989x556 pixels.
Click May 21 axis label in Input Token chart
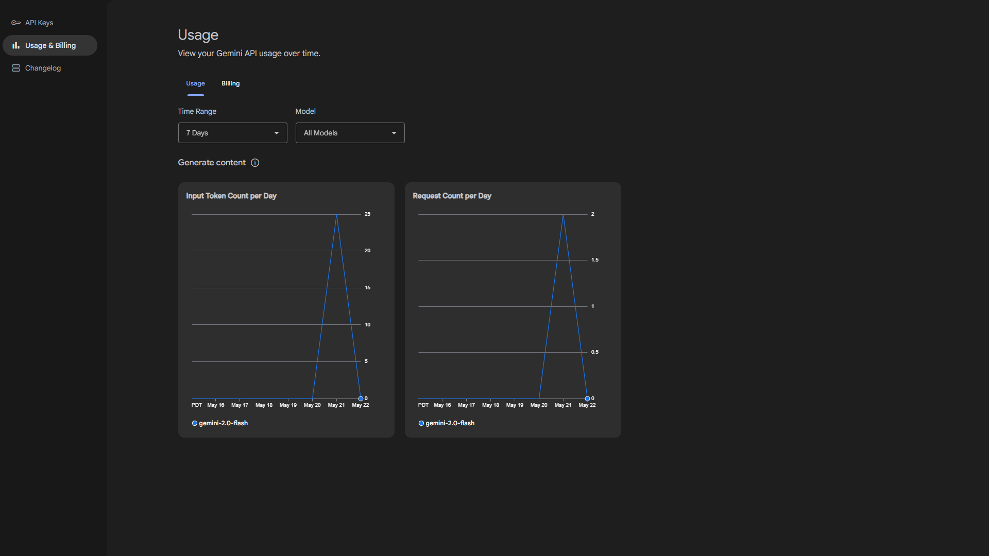(336, 405)
